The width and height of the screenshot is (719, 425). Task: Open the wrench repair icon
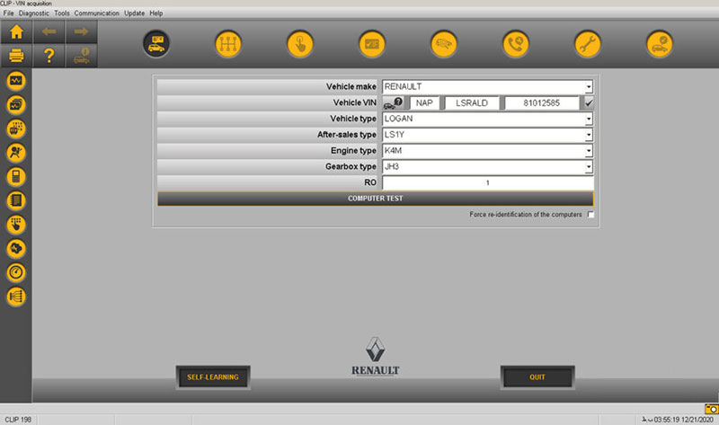588,44
